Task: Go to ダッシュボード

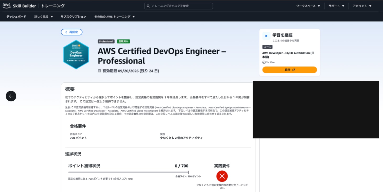Action: pos(16,17)
